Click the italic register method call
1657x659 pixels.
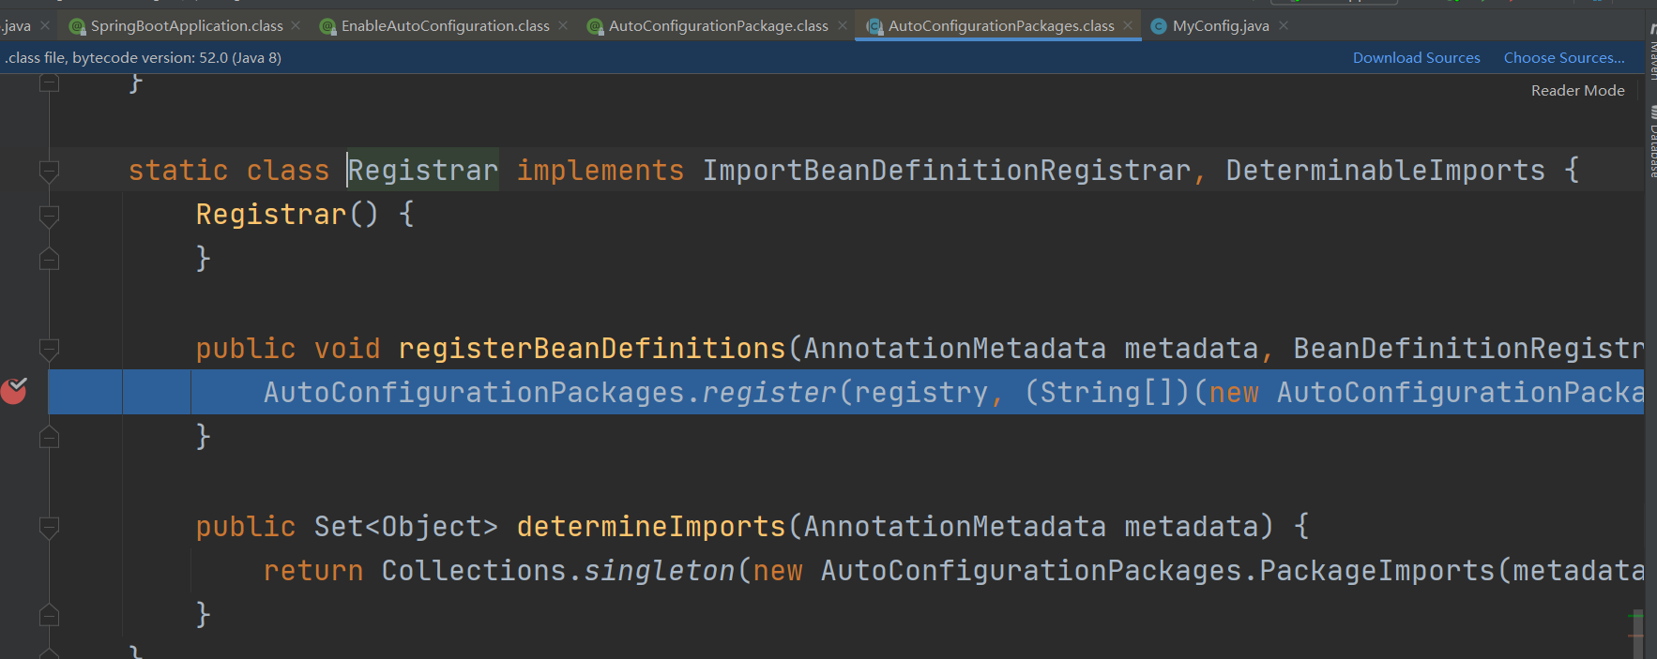[768, 393]
